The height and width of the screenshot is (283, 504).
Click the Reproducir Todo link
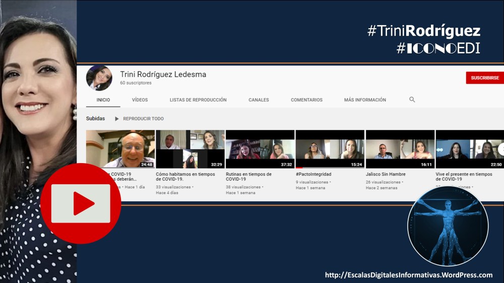(x=143, y=119)
